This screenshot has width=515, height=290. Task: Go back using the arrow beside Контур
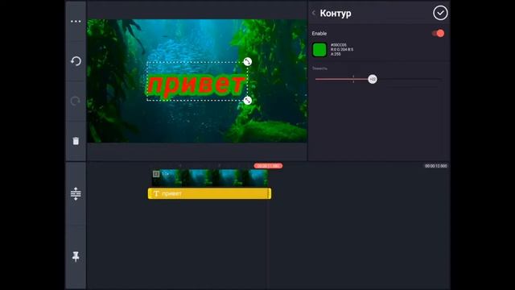[314, 13]
